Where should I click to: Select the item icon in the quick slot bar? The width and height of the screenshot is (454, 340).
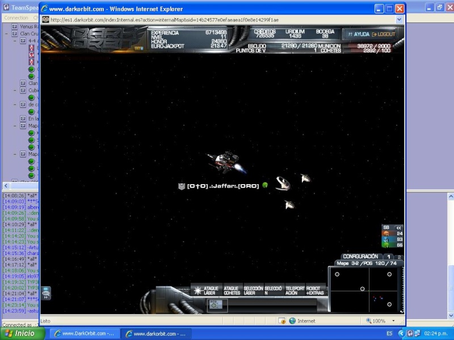coord(216,304)
